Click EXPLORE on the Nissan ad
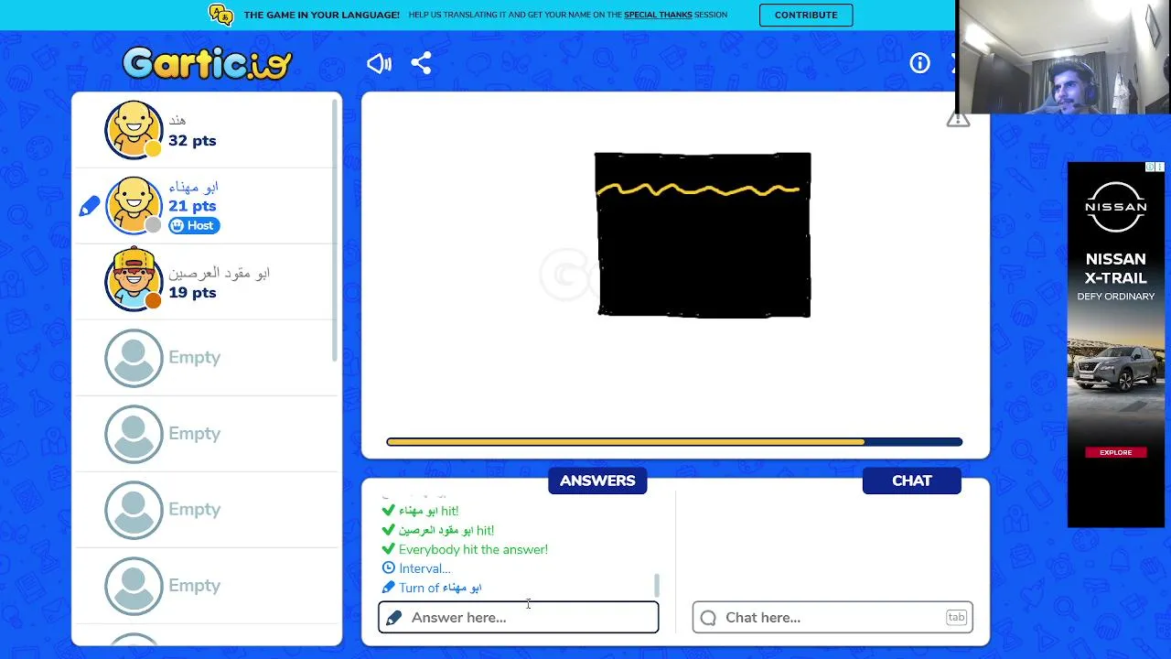This screenshot has height=659, width=1171. [1116, 452]
